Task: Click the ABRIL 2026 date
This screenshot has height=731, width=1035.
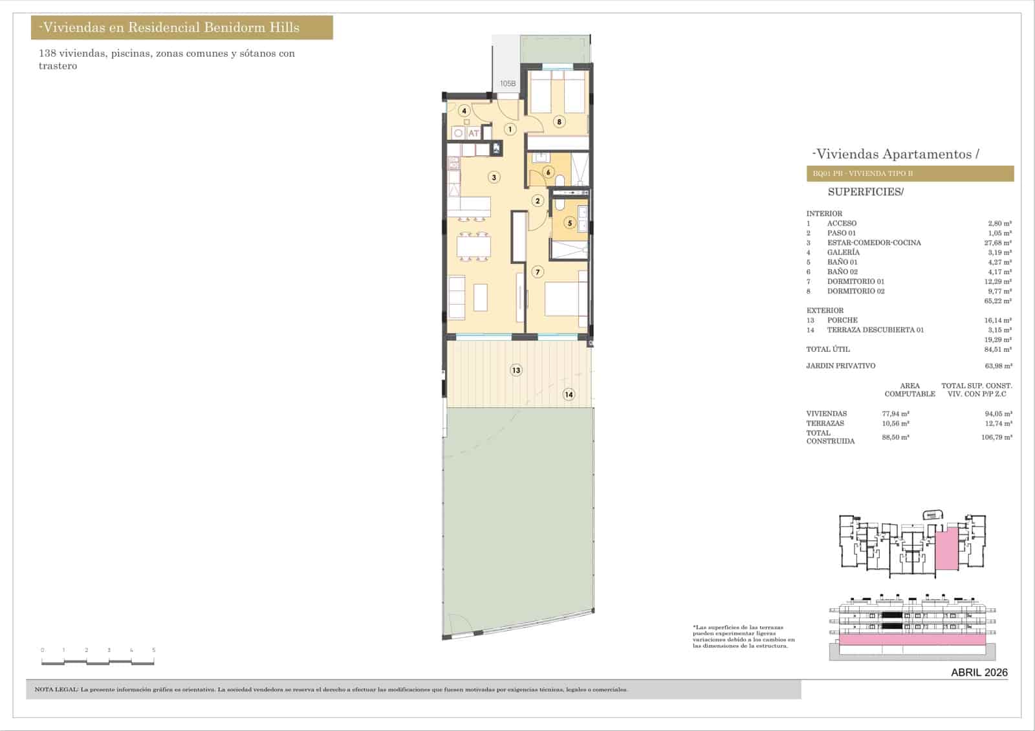Action: click(x=979, y=673)
